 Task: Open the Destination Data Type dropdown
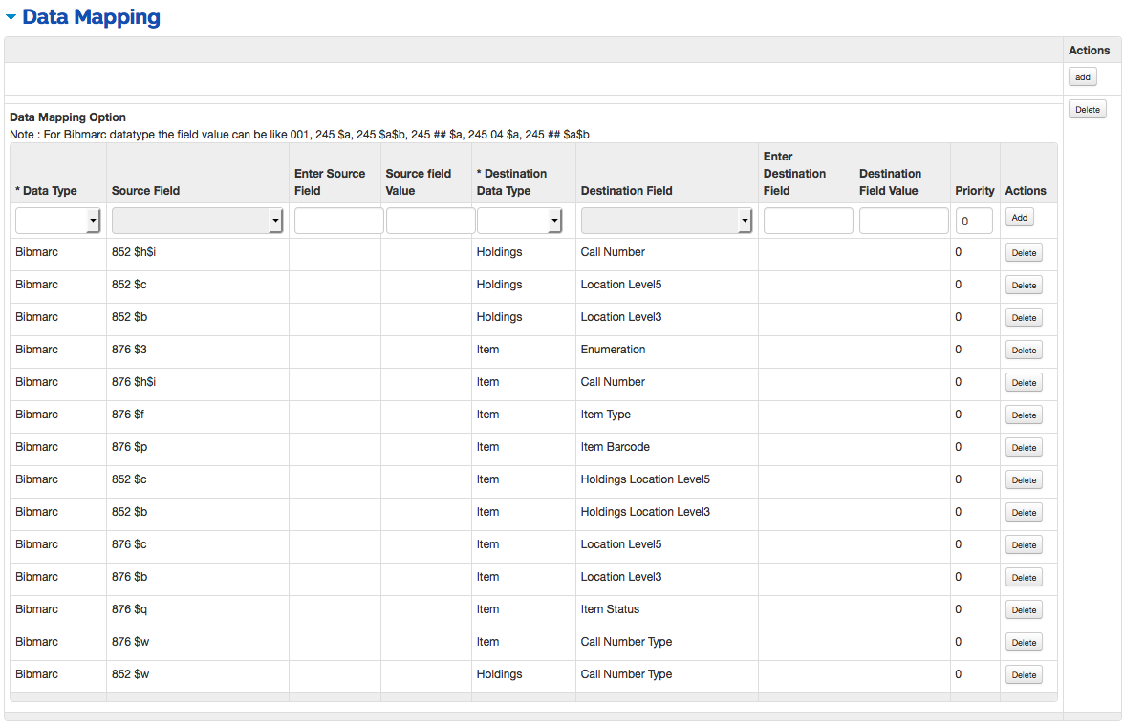tap(519, 221)
